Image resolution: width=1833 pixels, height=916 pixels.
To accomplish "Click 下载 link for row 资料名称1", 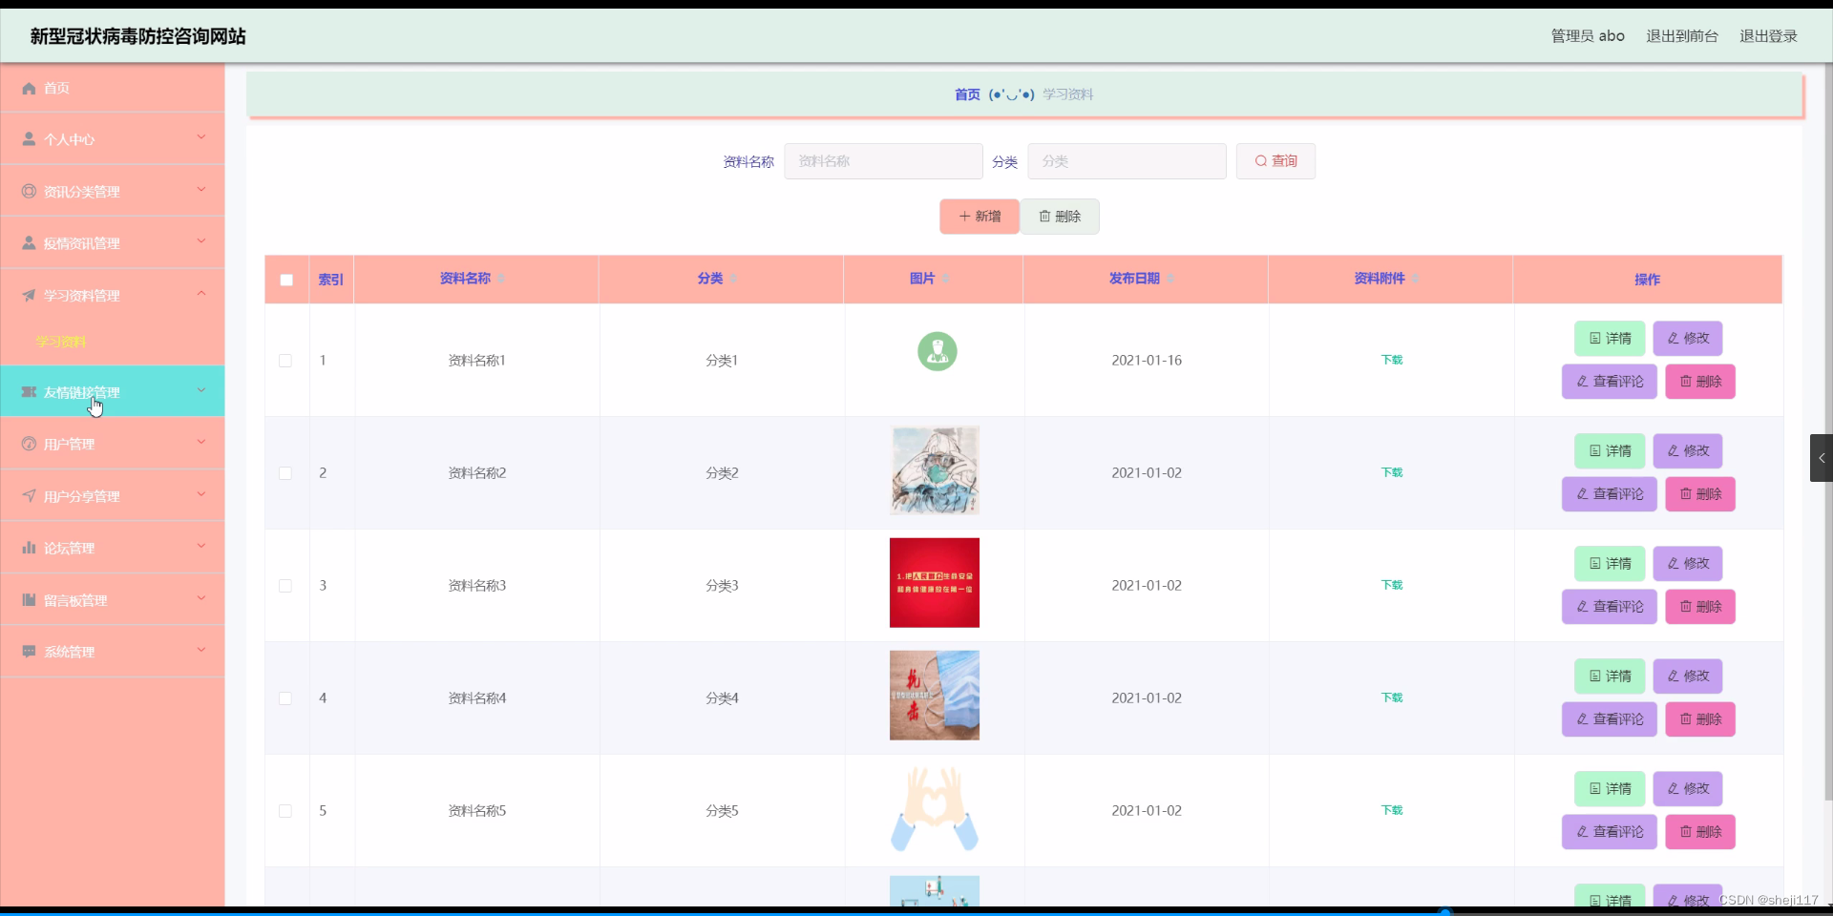I will point(1392,360).
